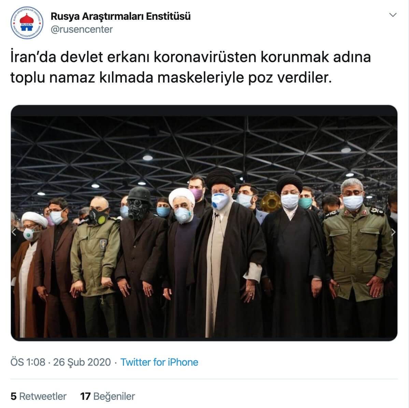Open the Twitter for iPhone source link
The height and width of the screenshot is (408, 409).
click(x=159, y=362)
